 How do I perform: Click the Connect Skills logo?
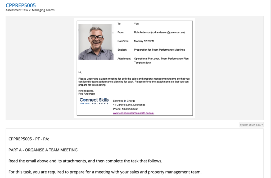point(94,101)
